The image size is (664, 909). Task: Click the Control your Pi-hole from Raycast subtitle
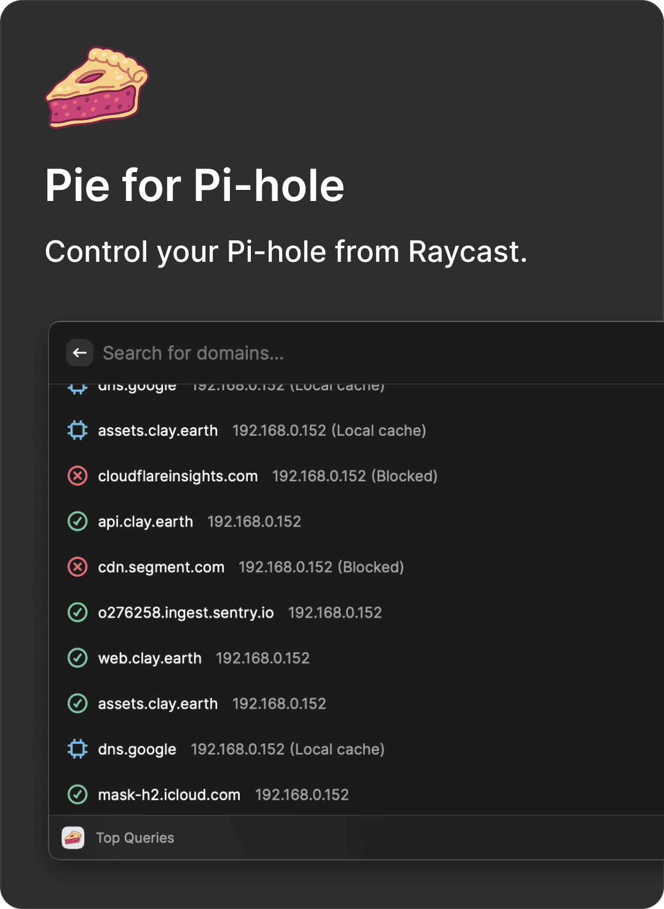point(287,251)
